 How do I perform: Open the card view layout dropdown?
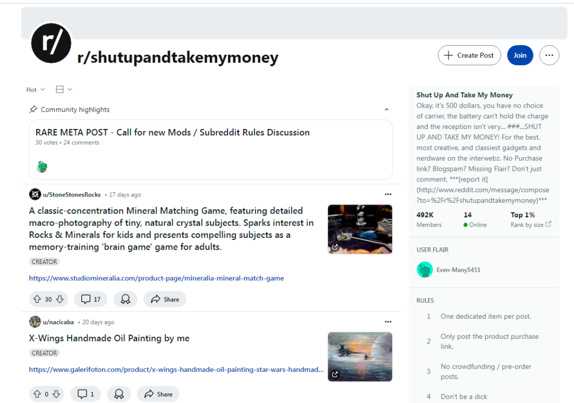tap(64, 90)
